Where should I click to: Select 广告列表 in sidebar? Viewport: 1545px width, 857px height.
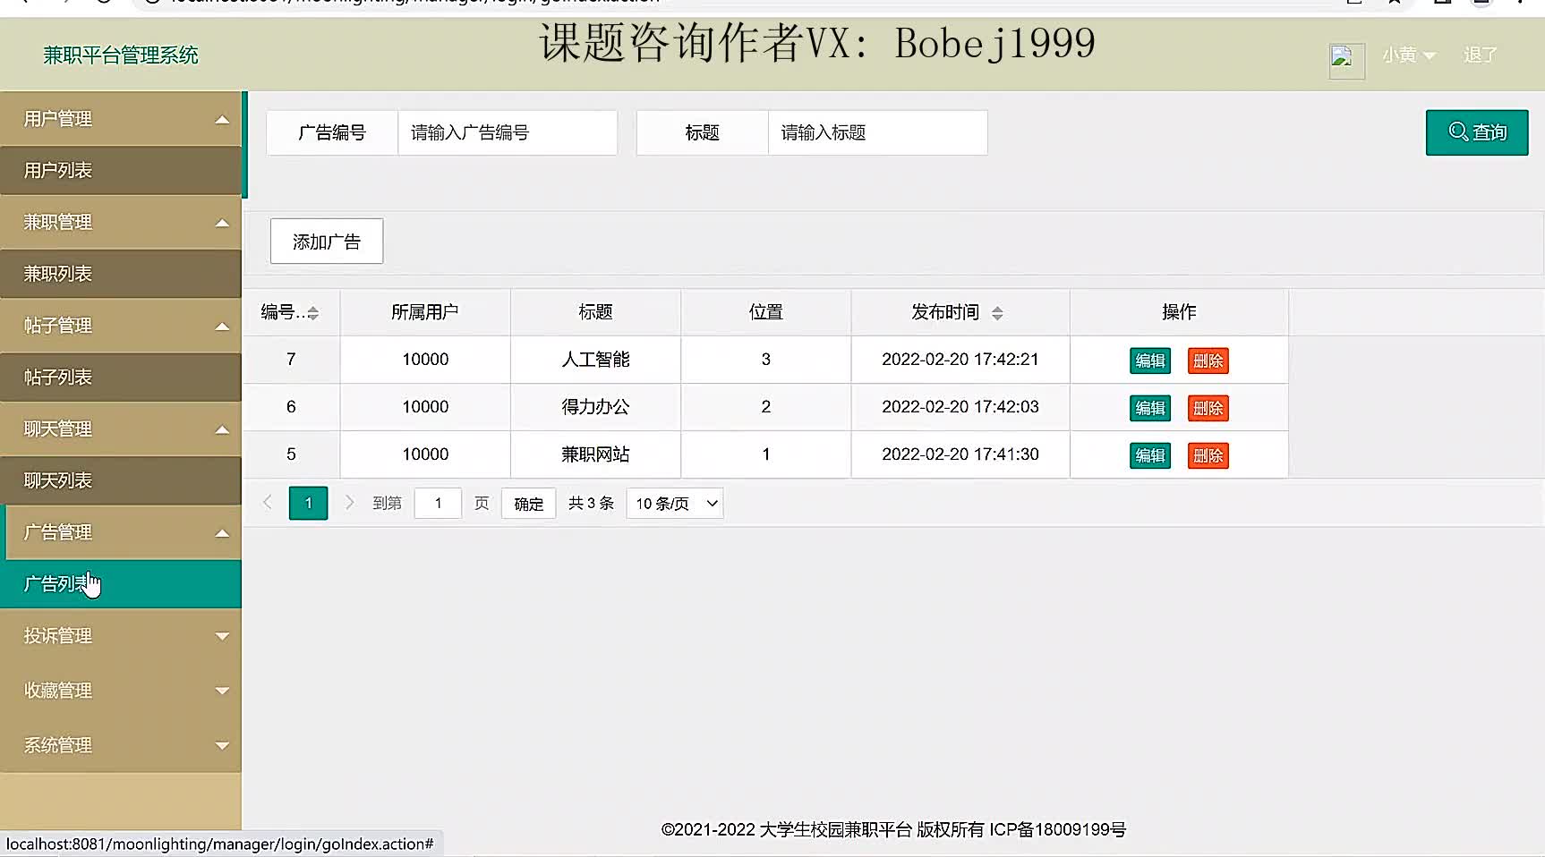coord(121,584)
